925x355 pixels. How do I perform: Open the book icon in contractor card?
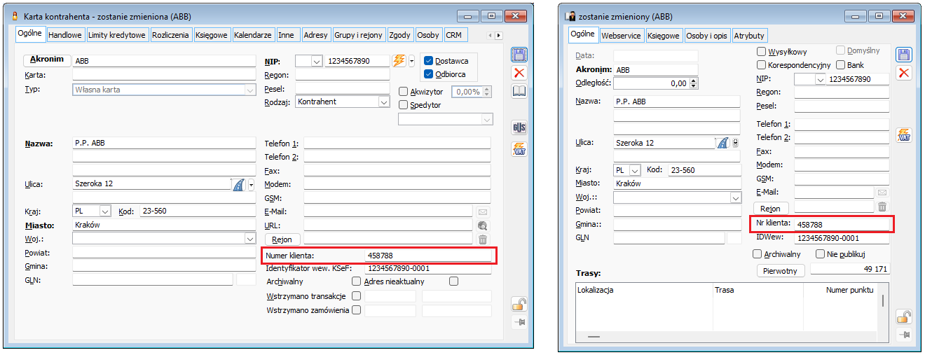(519, 91)
